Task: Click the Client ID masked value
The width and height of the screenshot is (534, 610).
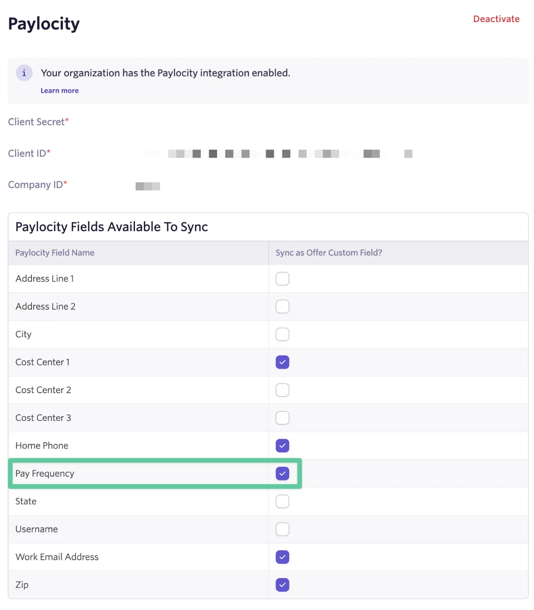Action: [278, 154]
